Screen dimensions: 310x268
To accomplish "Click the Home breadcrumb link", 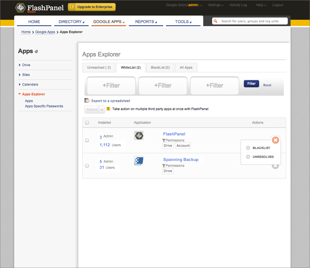I will [26, 32].
